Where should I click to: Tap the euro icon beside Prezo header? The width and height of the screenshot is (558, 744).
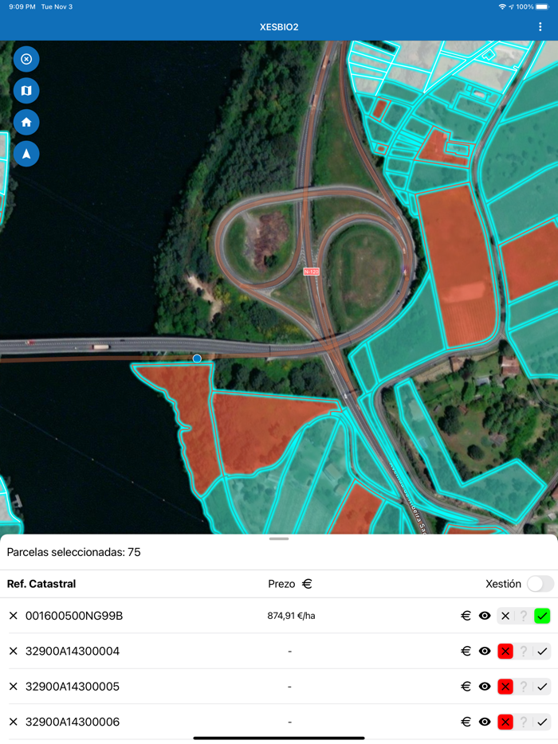307,584
